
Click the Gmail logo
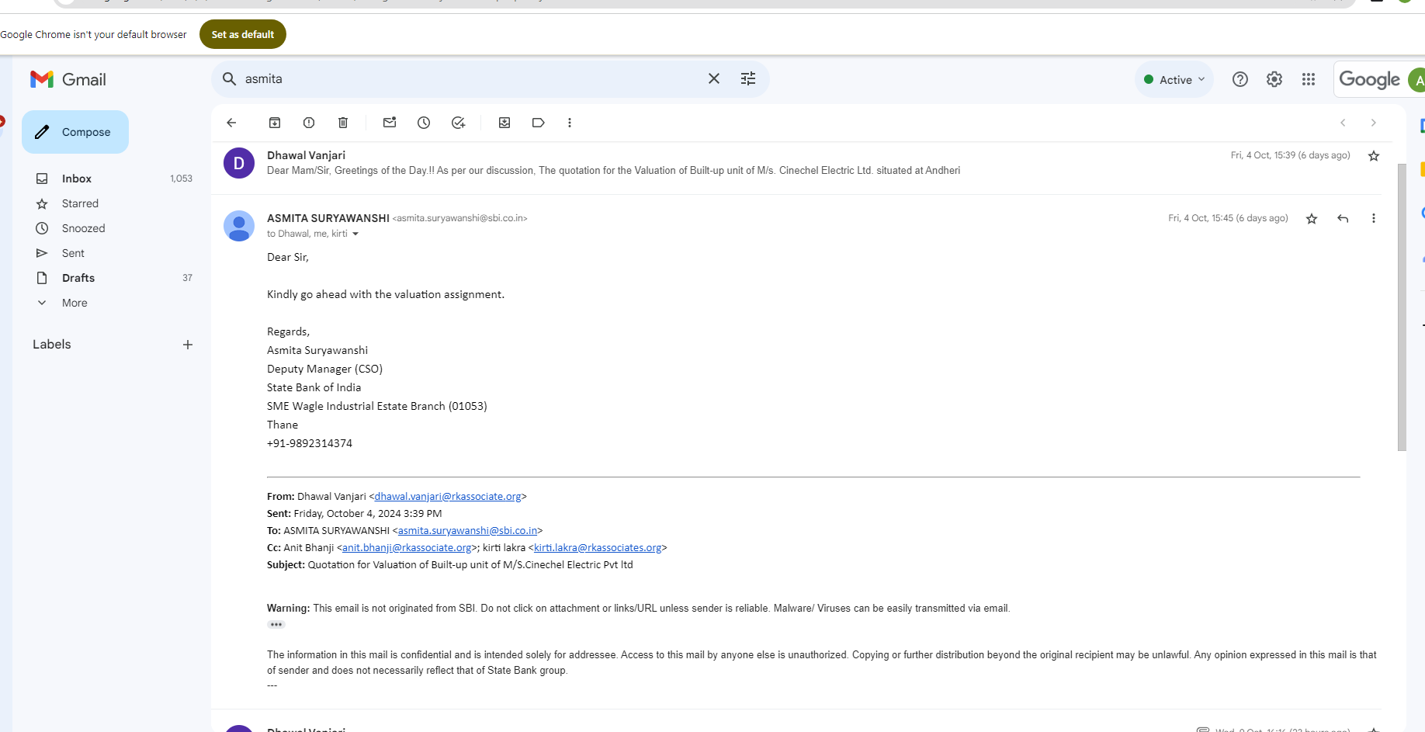pos(68,79)
